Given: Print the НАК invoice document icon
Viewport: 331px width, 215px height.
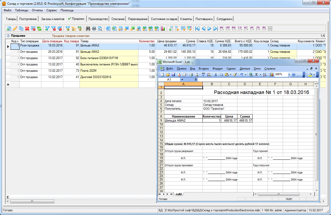Looking at the screenshot, I should (221, 28).
